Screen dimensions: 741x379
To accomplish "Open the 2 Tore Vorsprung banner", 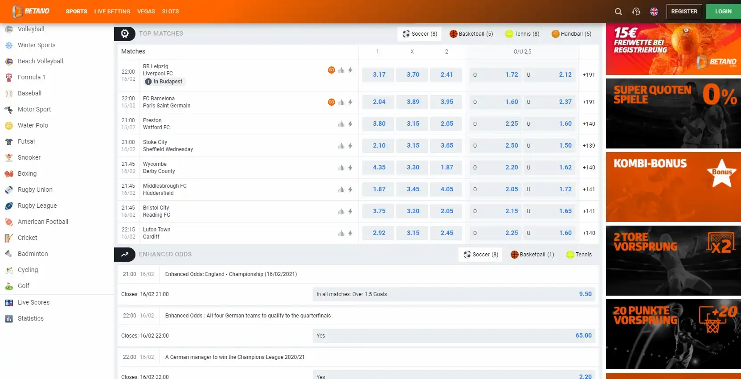I will pyautogui.click(x=673, y=261).
